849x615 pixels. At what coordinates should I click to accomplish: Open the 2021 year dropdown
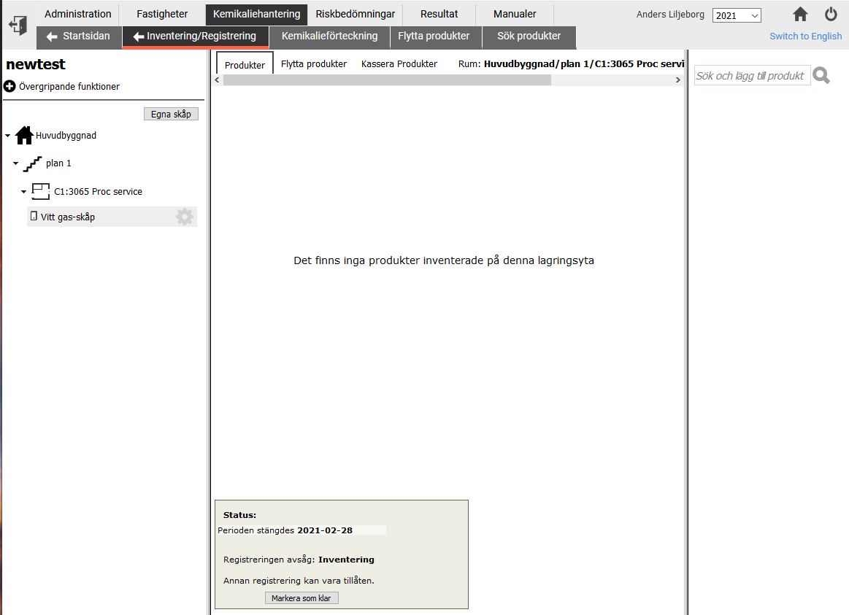(x=737, y=16)
